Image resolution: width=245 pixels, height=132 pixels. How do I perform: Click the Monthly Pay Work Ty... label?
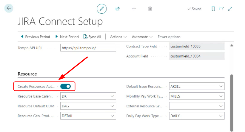(x=144, y=96)
